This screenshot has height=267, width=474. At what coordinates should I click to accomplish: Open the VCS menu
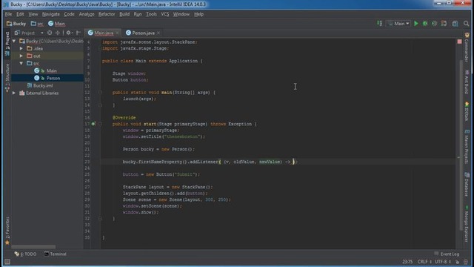tap(164, 14)
